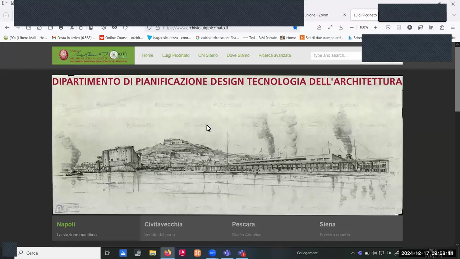
Task: Open the volume control in system tray
Action: coord(374,253)
